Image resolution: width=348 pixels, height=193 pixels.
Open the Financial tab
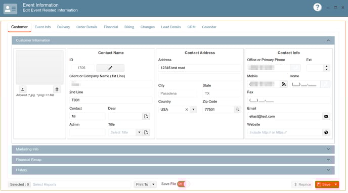coord(111,27)
